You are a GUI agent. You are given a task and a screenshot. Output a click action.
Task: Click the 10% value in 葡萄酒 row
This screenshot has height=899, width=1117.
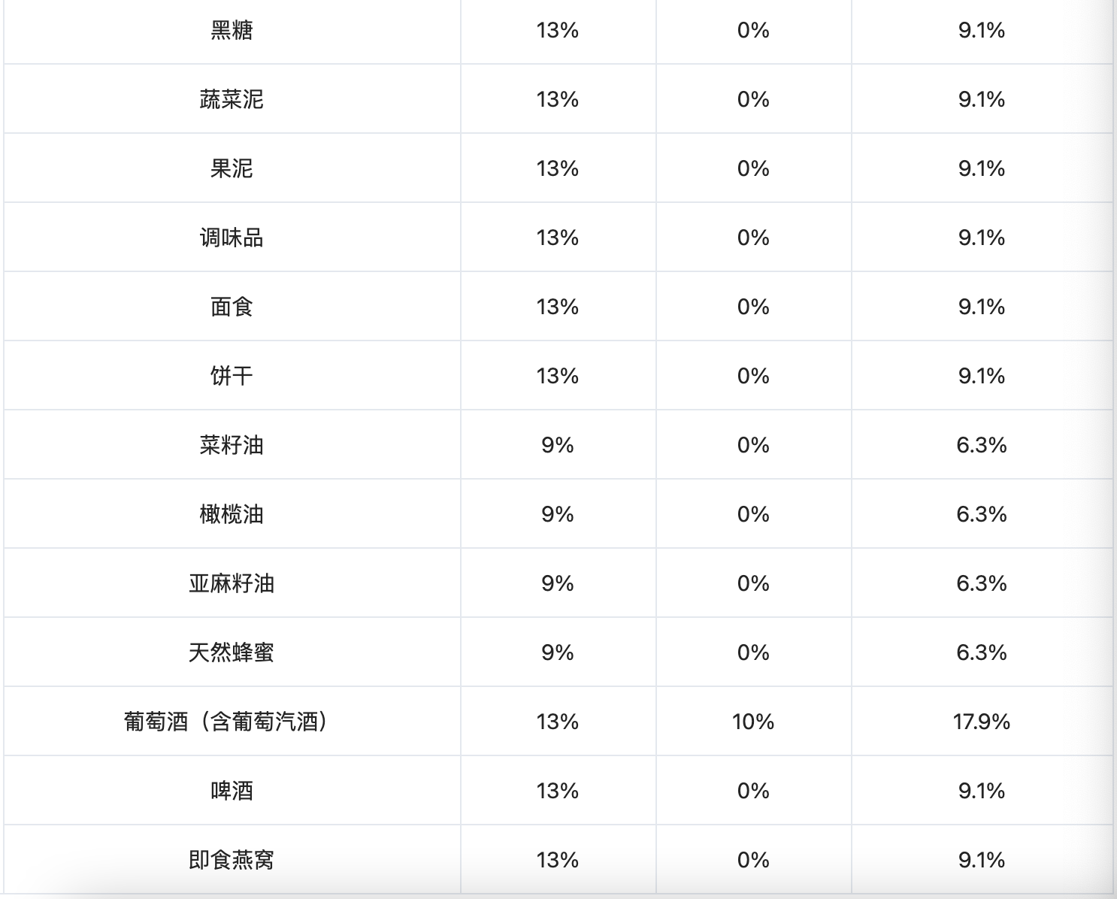coord(752,722)
